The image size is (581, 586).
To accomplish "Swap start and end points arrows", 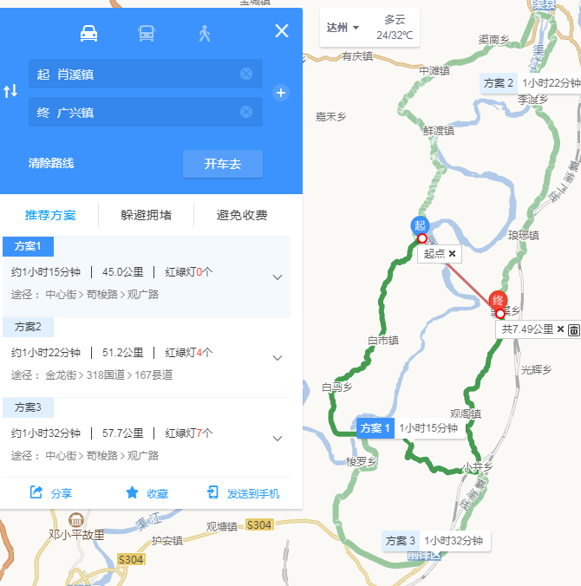I will coord(10,91).
